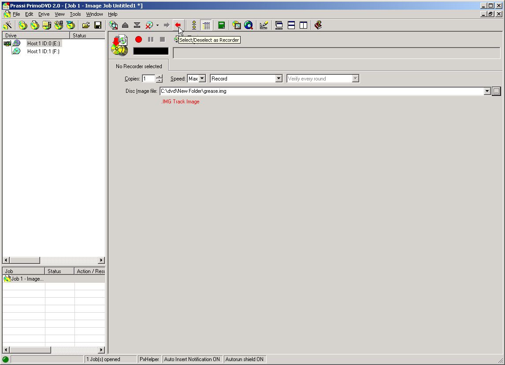Click the green status light in status bar
The width and height of the screenshot is (505, 365).
(x=5, y=359)
